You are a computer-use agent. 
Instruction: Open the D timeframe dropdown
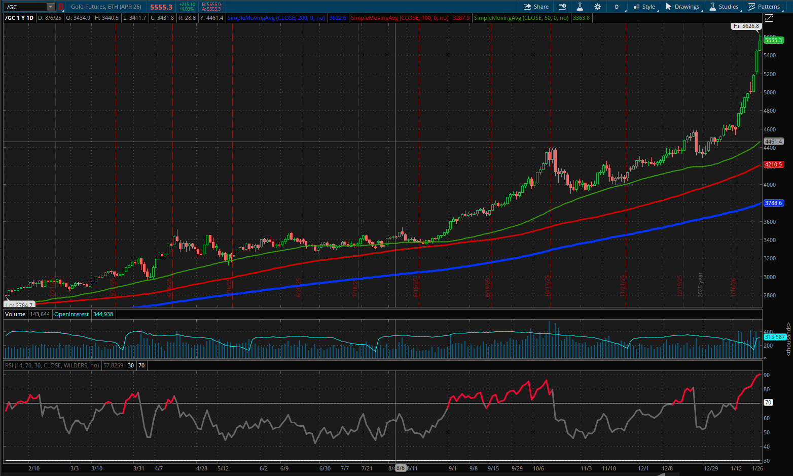(617, 7)
